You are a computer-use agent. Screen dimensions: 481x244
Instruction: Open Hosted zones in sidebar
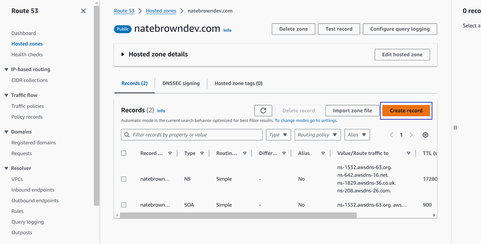coord(27,44)
